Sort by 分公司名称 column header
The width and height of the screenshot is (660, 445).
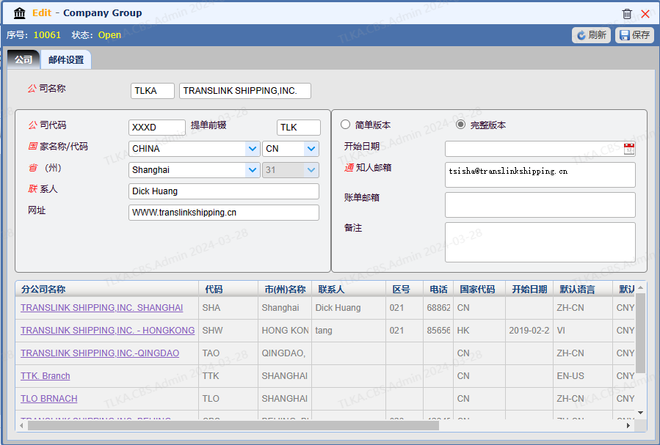(x=107, y=289)
